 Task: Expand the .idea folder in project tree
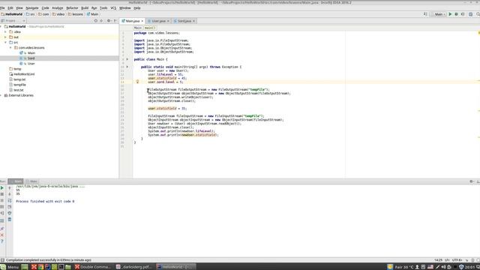pos(5,31)
